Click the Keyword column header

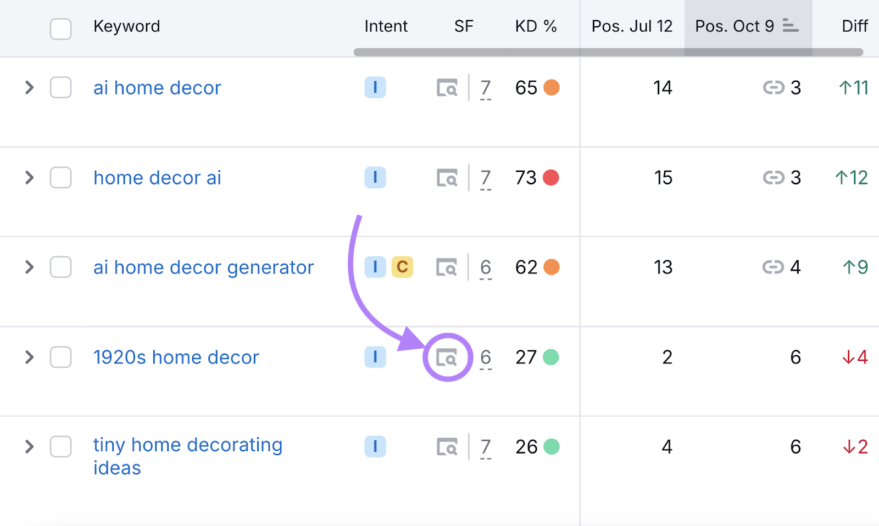(x=127, y=26)
